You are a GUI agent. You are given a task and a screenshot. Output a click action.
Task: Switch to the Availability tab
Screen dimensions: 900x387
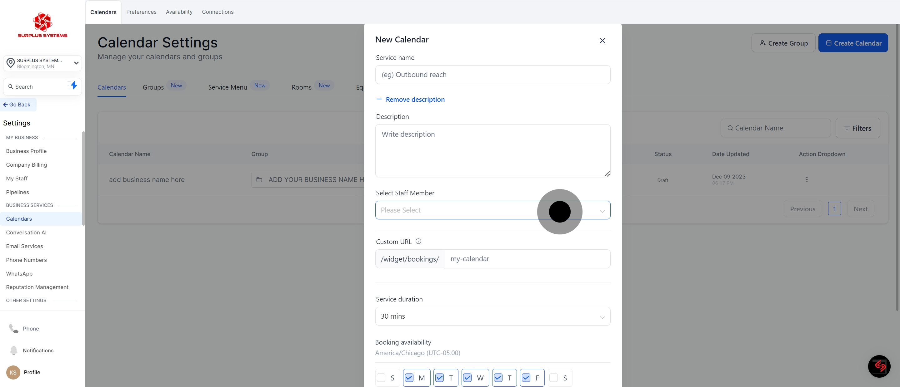179,12
